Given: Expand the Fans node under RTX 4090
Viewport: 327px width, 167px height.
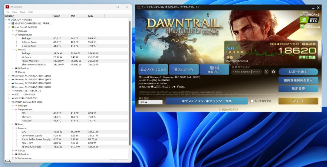Looking at the screenshot, I should coord(13,124).
